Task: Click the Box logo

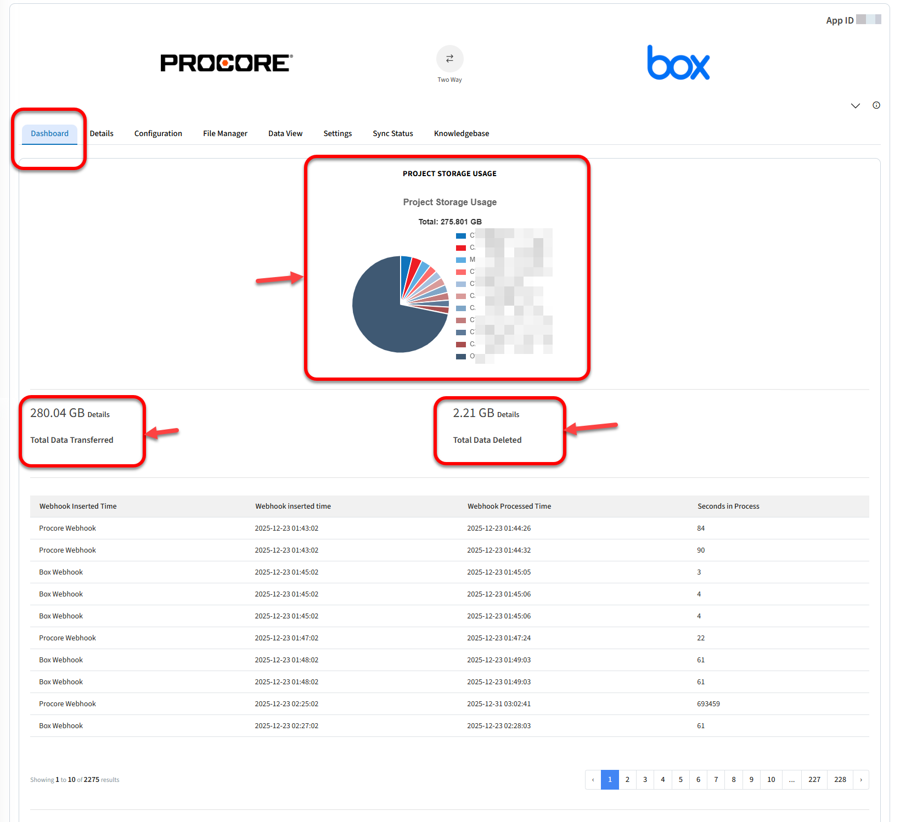Action: pos(678,63)
